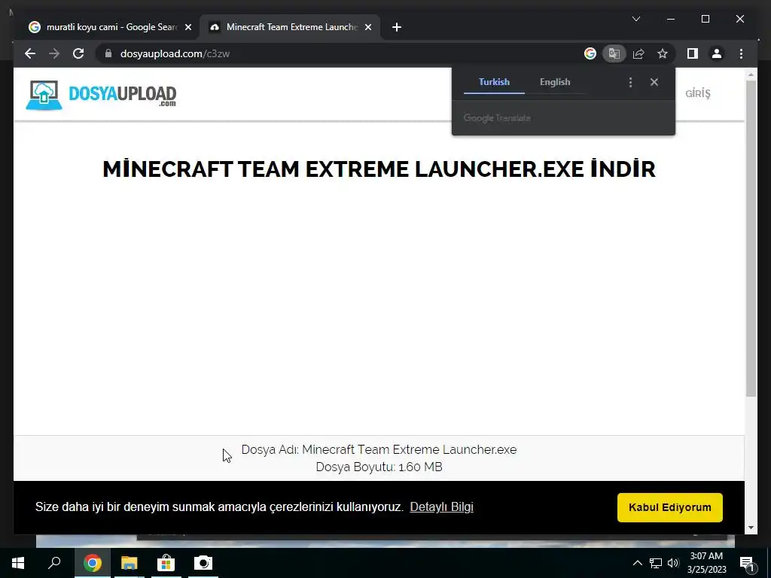The height and width of the screenshot is (578, 771).
Task: Show hidden system tray icons
Action: point(637,563)
